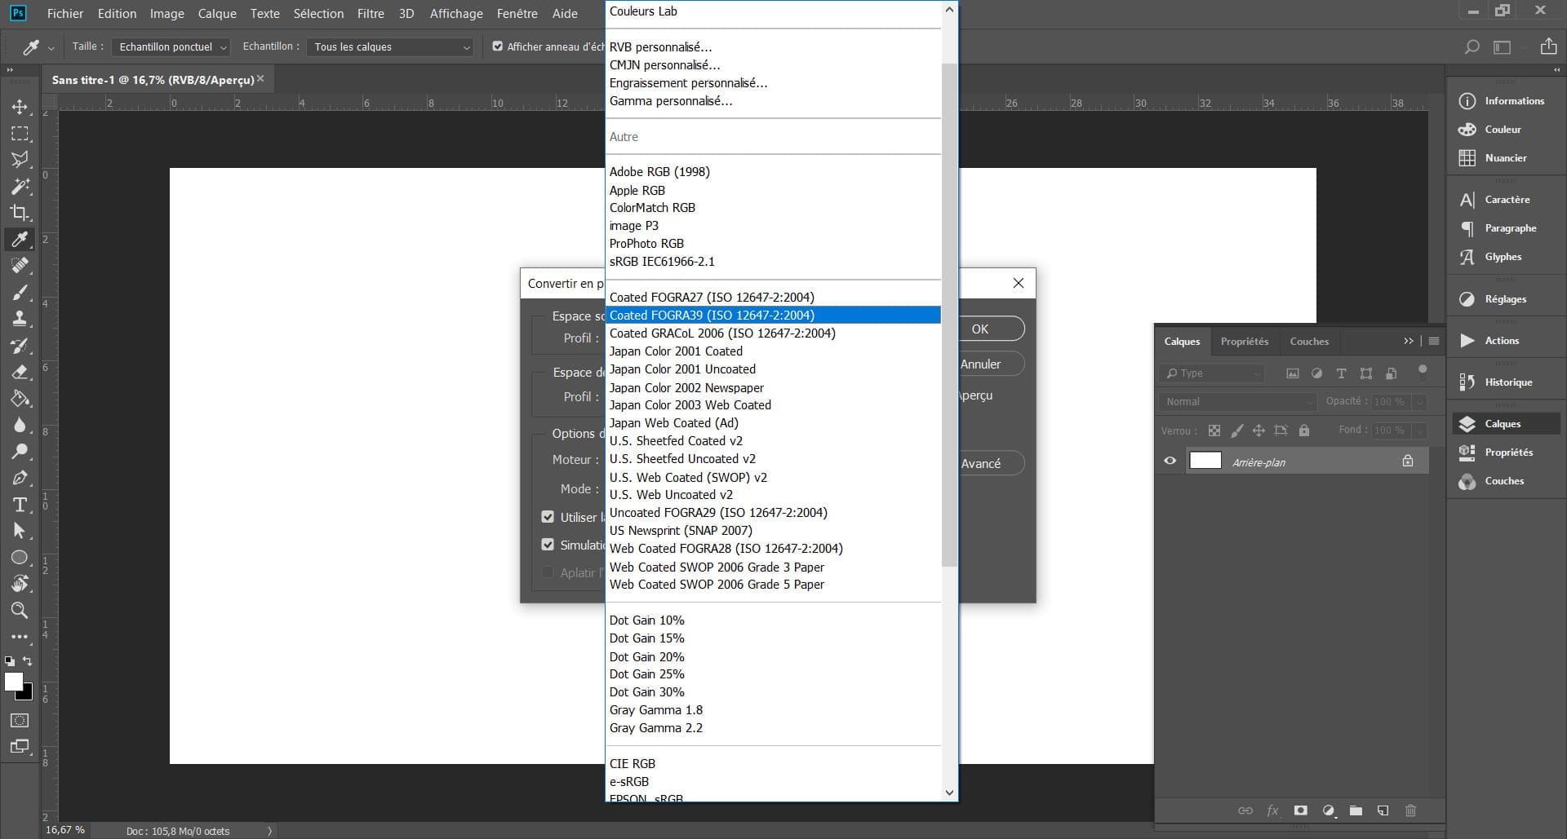The image size is (1567, 839).
Task: Open the Normal blend mode dropdown
Action: (x=1237, y=401)
